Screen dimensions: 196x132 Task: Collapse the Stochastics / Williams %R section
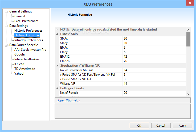point(57,66)
